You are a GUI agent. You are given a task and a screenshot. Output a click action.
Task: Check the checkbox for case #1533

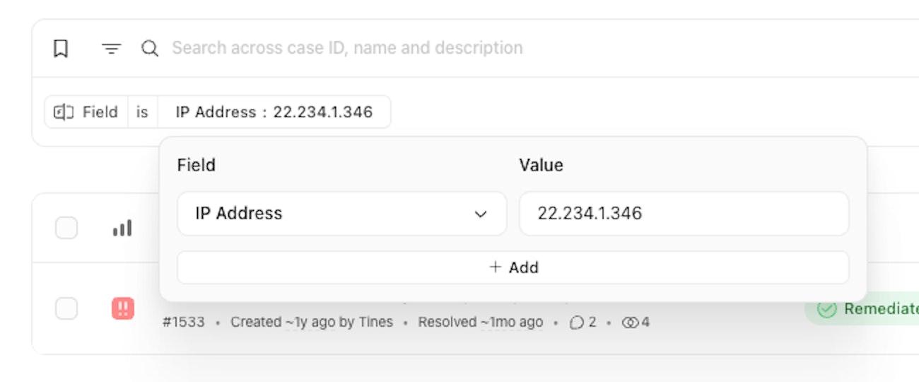(66, 308)
